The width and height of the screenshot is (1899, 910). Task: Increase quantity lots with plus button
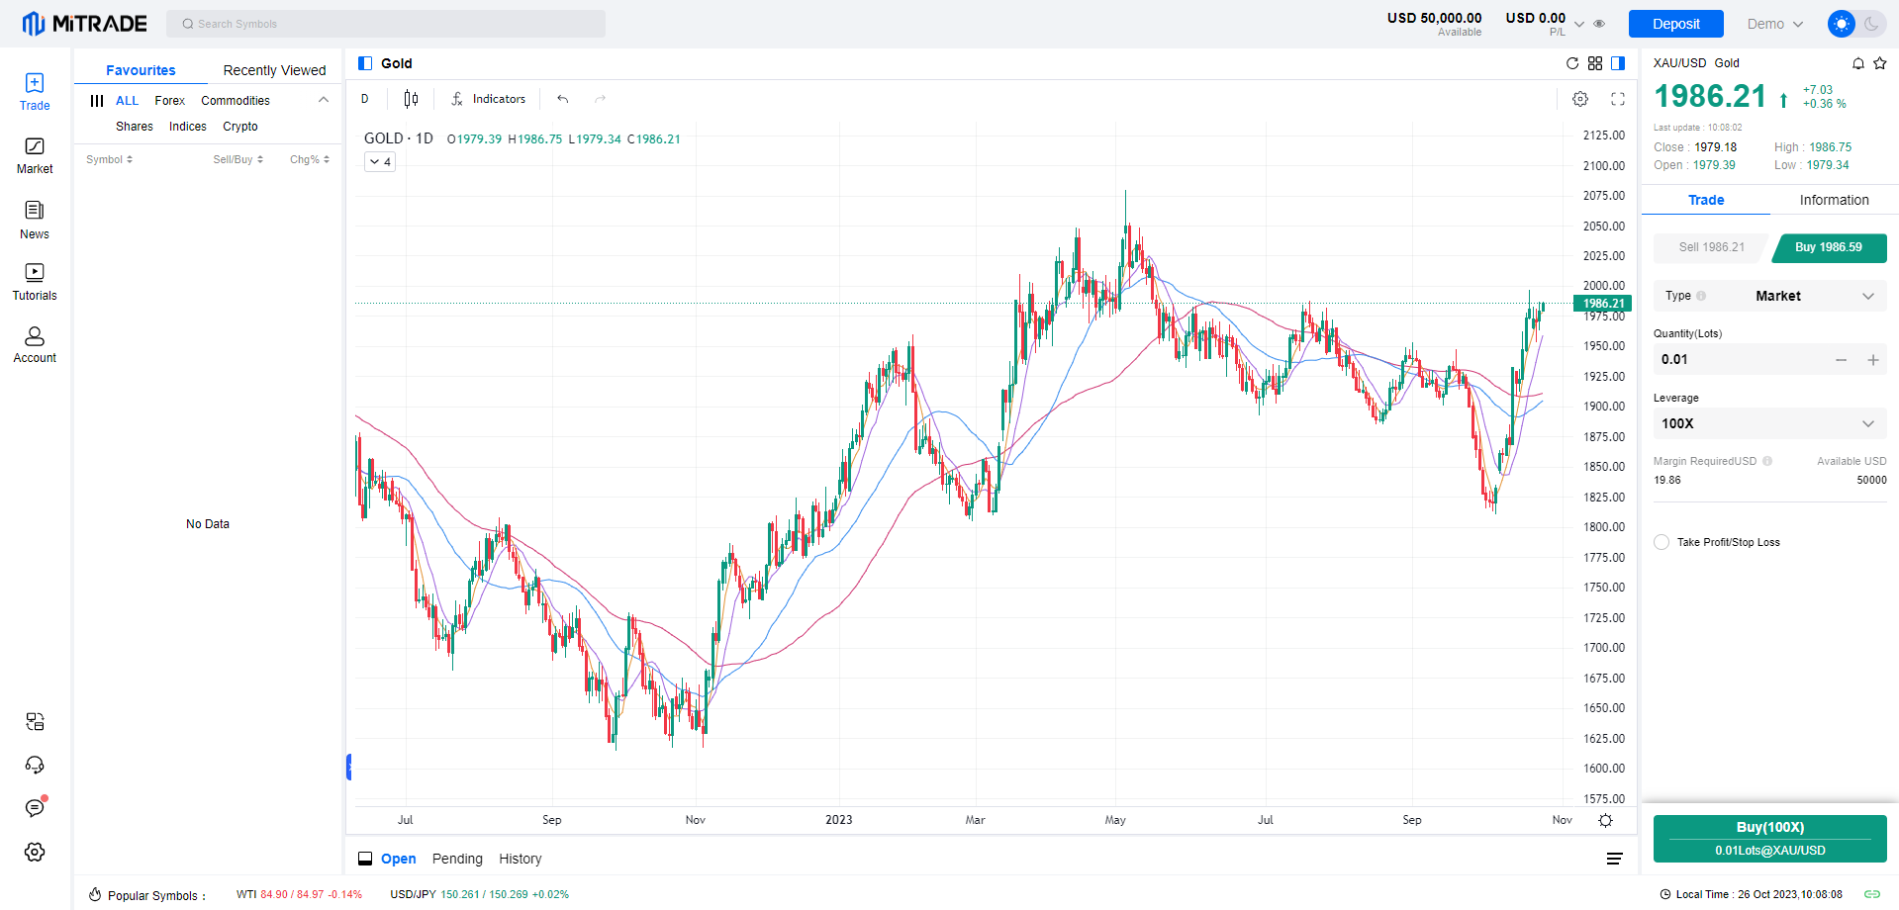point(1873,360)
